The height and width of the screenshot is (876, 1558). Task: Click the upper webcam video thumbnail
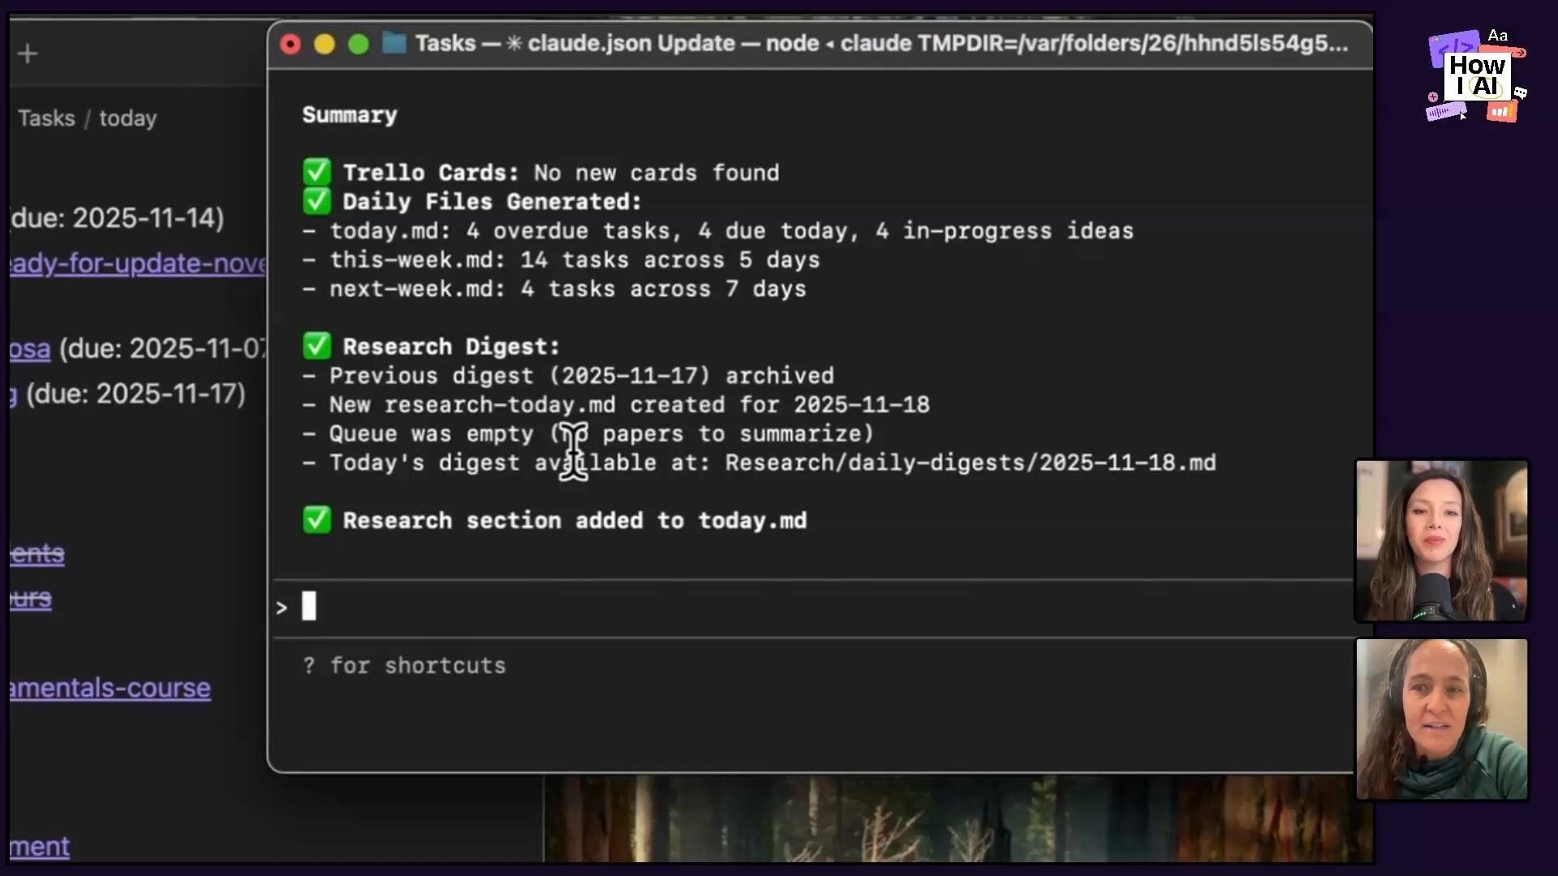1442,540
